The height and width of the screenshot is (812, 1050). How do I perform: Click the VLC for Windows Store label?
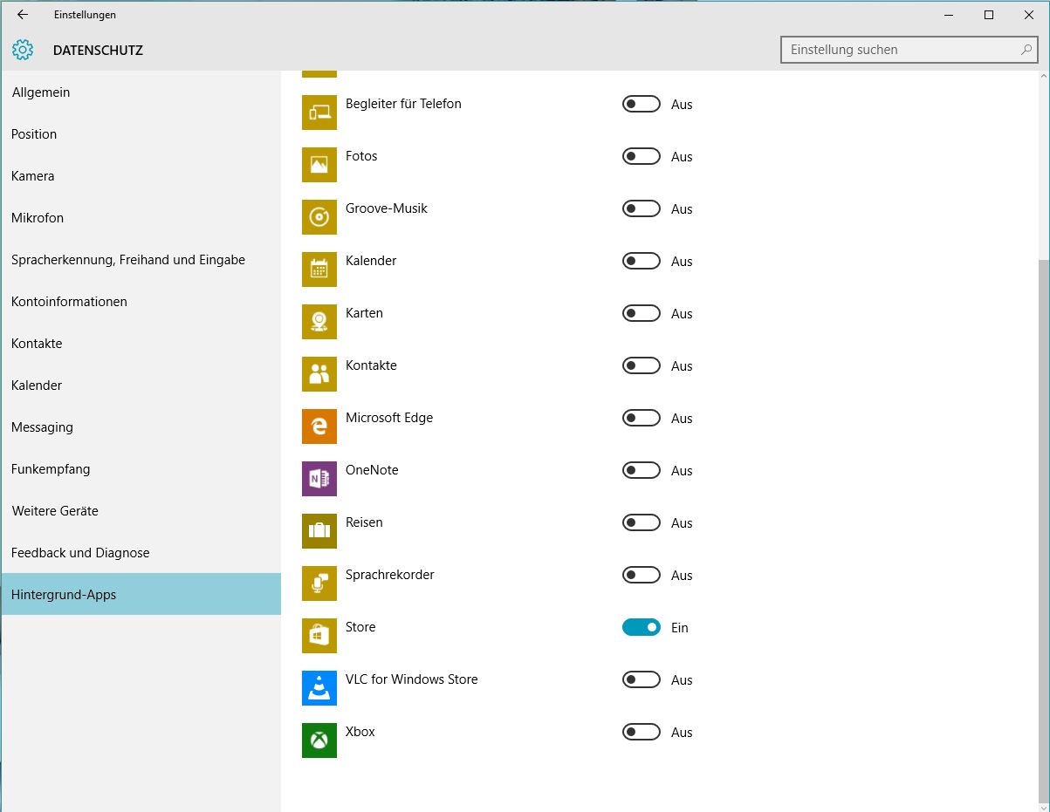click(412, 679)
